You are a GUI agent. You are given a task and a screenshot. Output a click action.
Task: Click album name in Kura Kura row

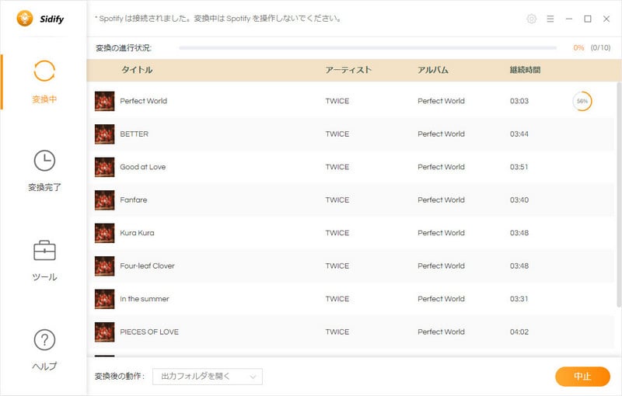(441, 233)
